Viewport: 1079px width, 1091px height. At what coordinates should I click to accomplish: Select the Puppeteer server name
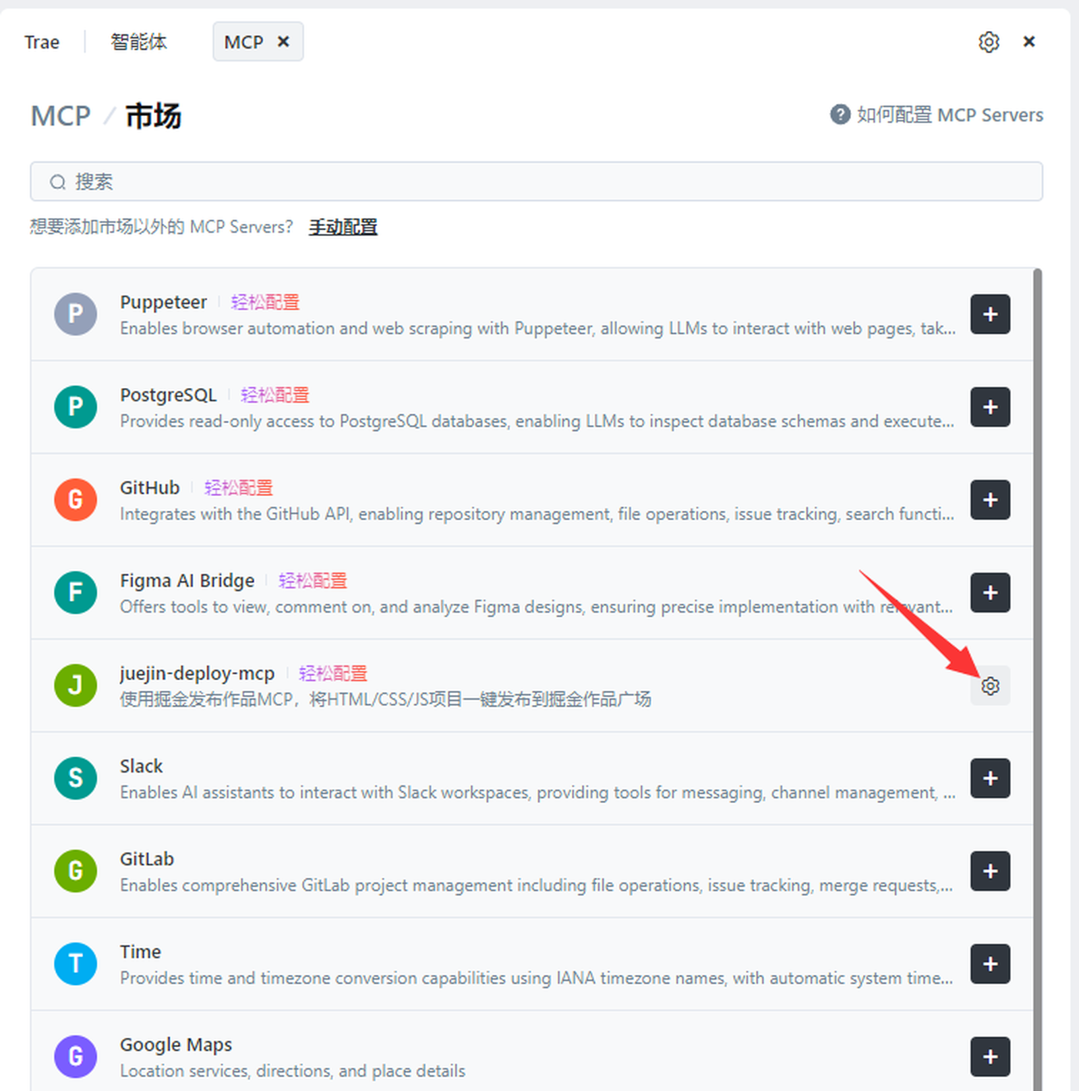[163, 302]
